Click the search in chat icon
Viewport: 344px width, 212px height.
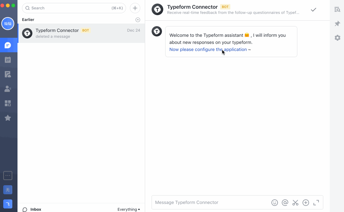point(337,9)
